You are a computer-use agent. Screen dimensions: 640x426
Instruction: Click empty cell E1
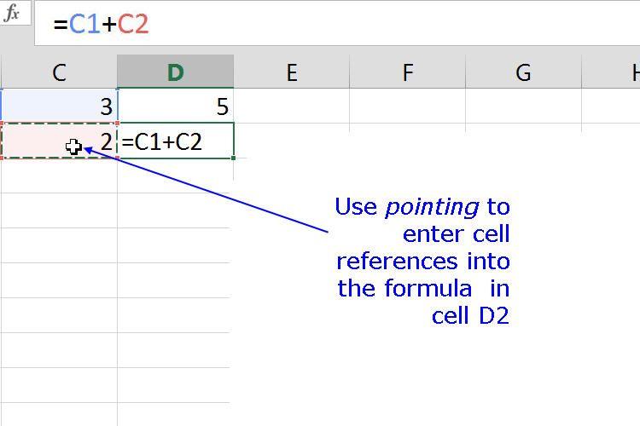292,106
